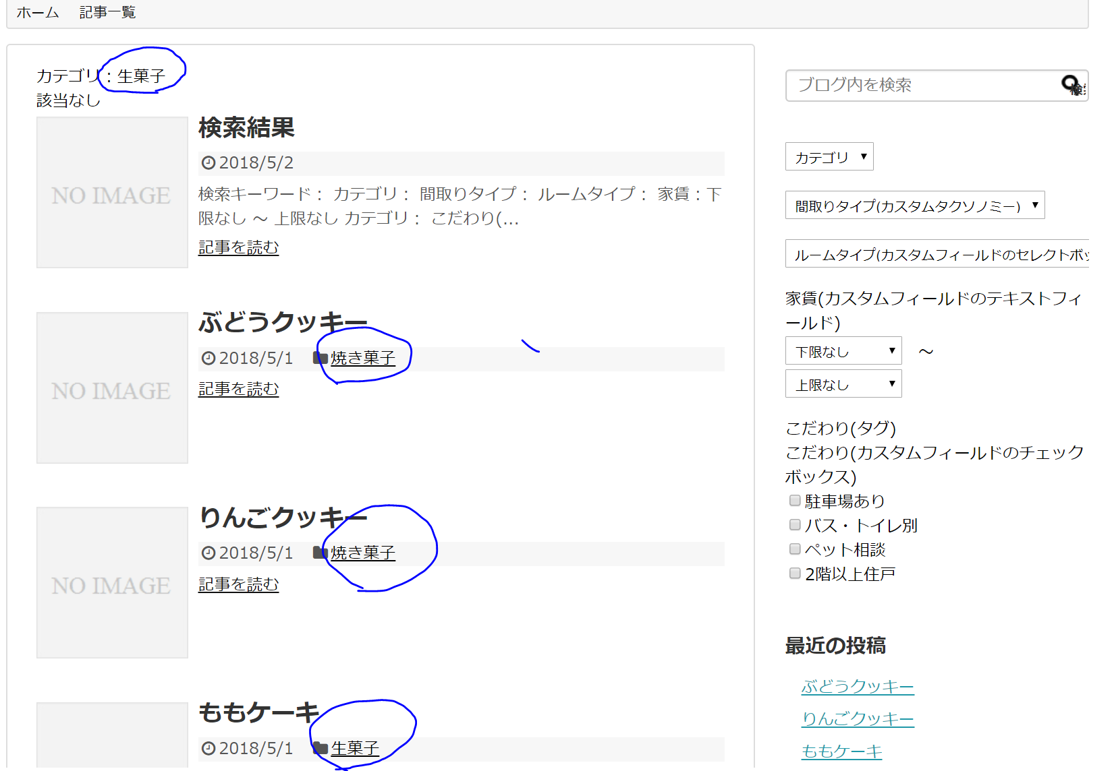Click NO IMAGE thumbnail of ぶどうクッキー post
Image resolution: width=1114 pixels, height=771 pixels.
[112, 388]
